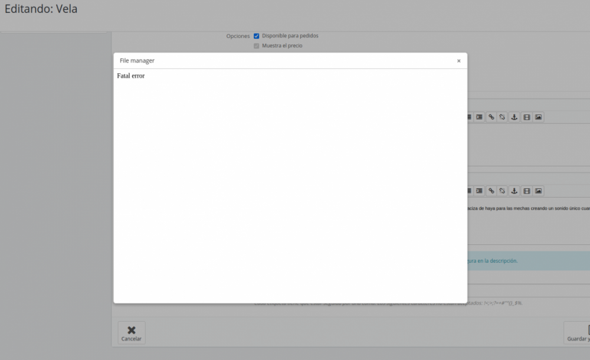Image resolution: width=590 pixels, height=360 pixels.
Task: Save changes with the Guardar button
Action: 579,332
